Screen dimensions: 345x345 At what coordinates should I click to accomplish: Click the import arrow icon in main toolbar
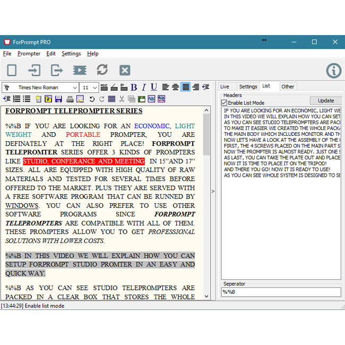(x=34, y=70)
